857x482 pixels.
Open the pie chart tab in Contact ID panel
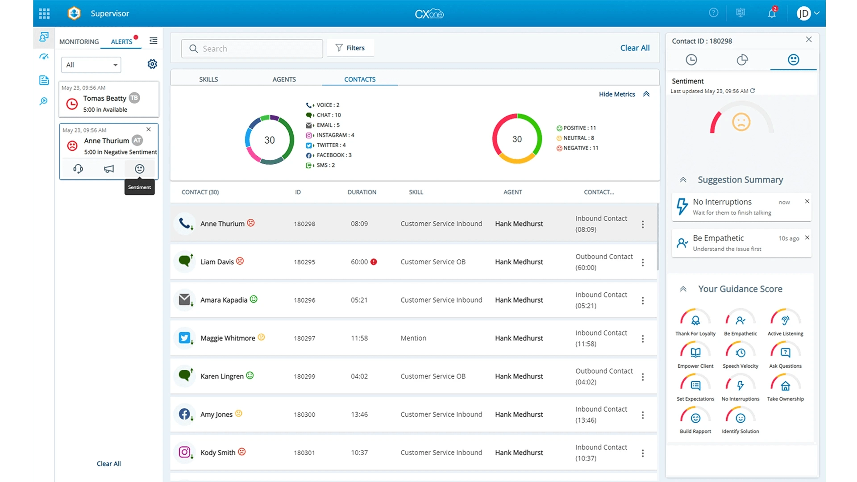coord(742,59)
